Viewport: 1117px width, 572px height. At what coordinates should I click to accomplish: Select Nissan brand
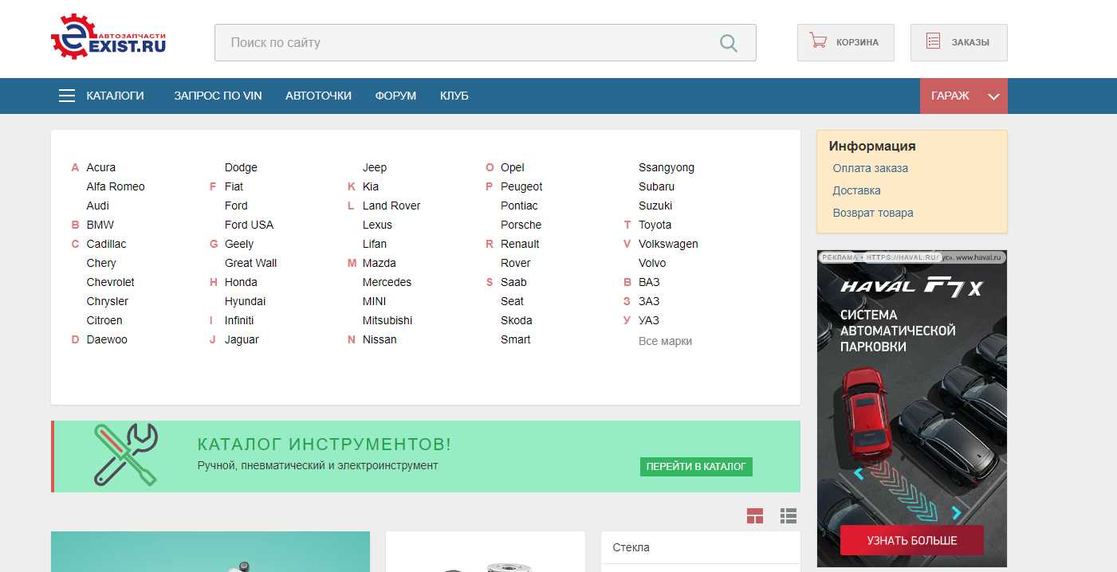click(380, 339)
